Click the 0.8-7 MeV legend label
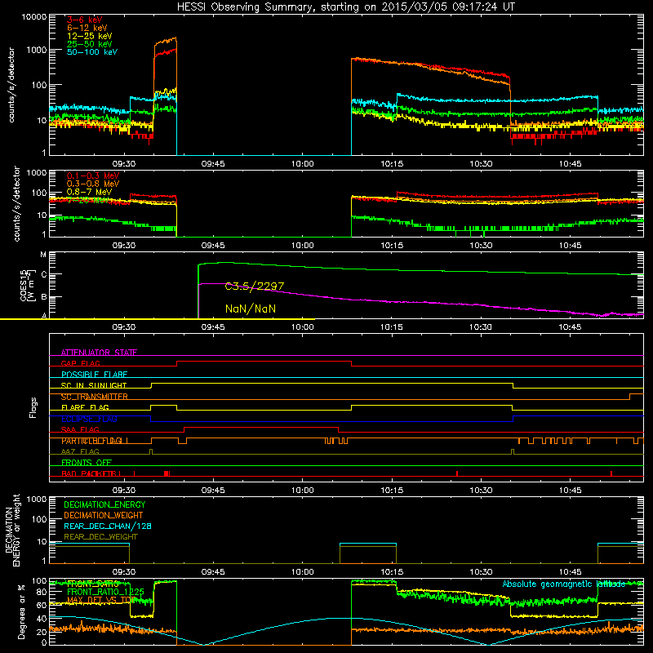This screenshot has width=653, height=653. coord(89,192)
